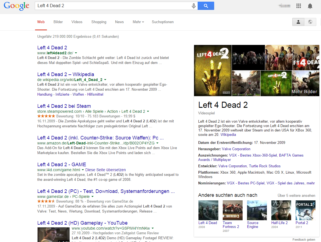
Task: Expand arrow beside www.amazon.de URL
Action: [157, 143]
